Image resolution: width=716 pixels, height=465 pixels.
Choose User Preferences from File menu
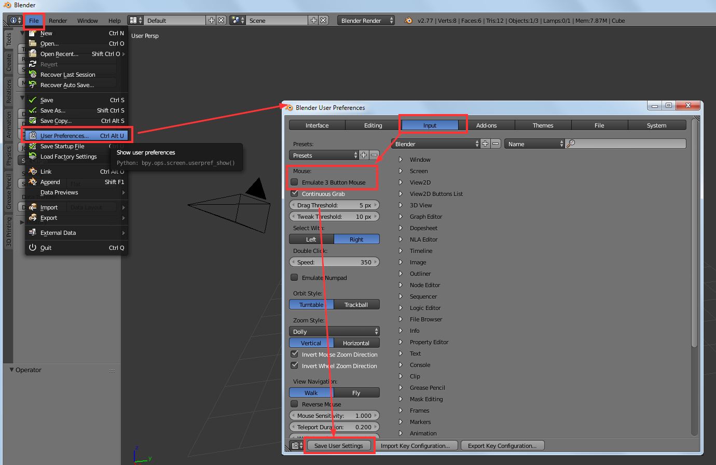[x=76, y=135]
